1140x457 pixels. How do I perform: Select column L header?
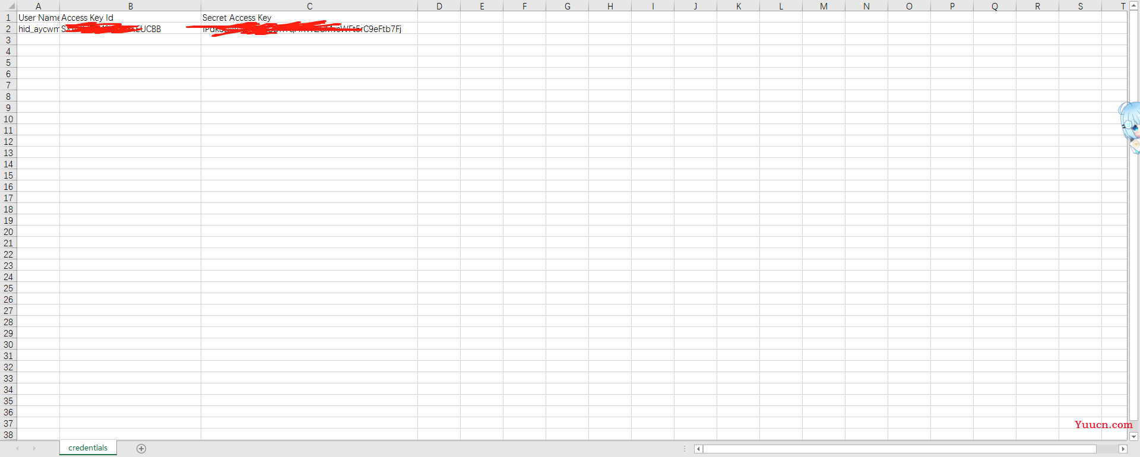[x=781, y=6]
